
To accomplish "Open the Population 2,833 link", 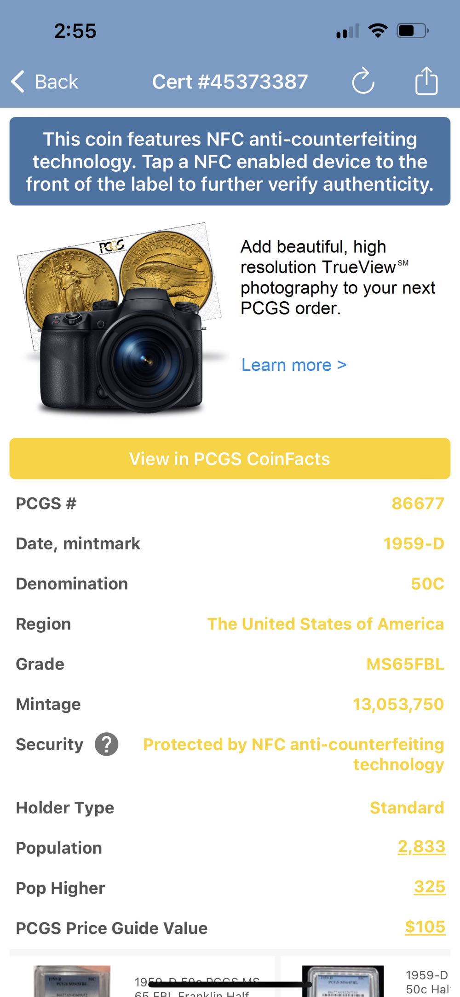I will pos(421,847).
